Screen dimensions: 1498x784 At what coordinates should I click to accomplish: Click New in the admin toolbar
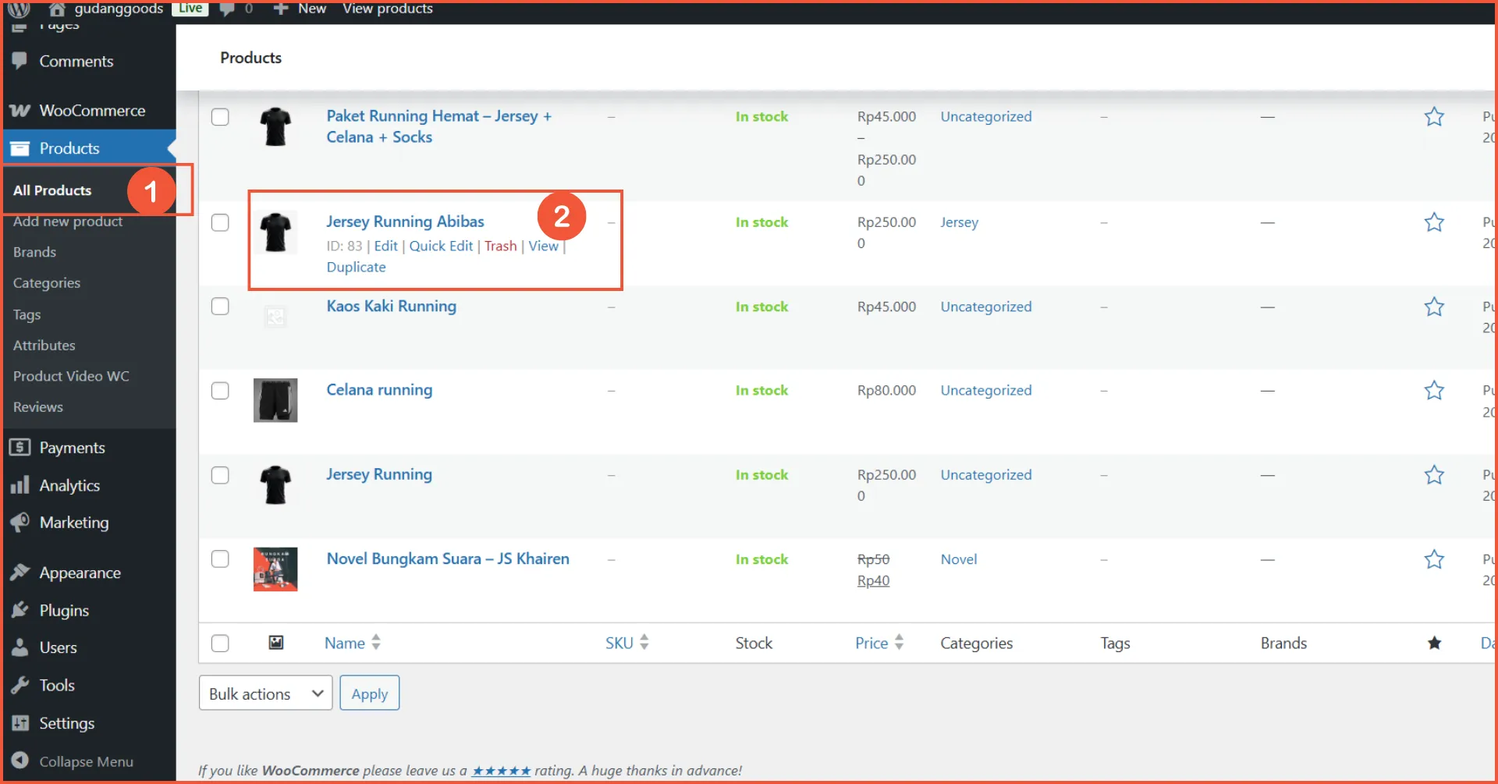tap(300, 9)
